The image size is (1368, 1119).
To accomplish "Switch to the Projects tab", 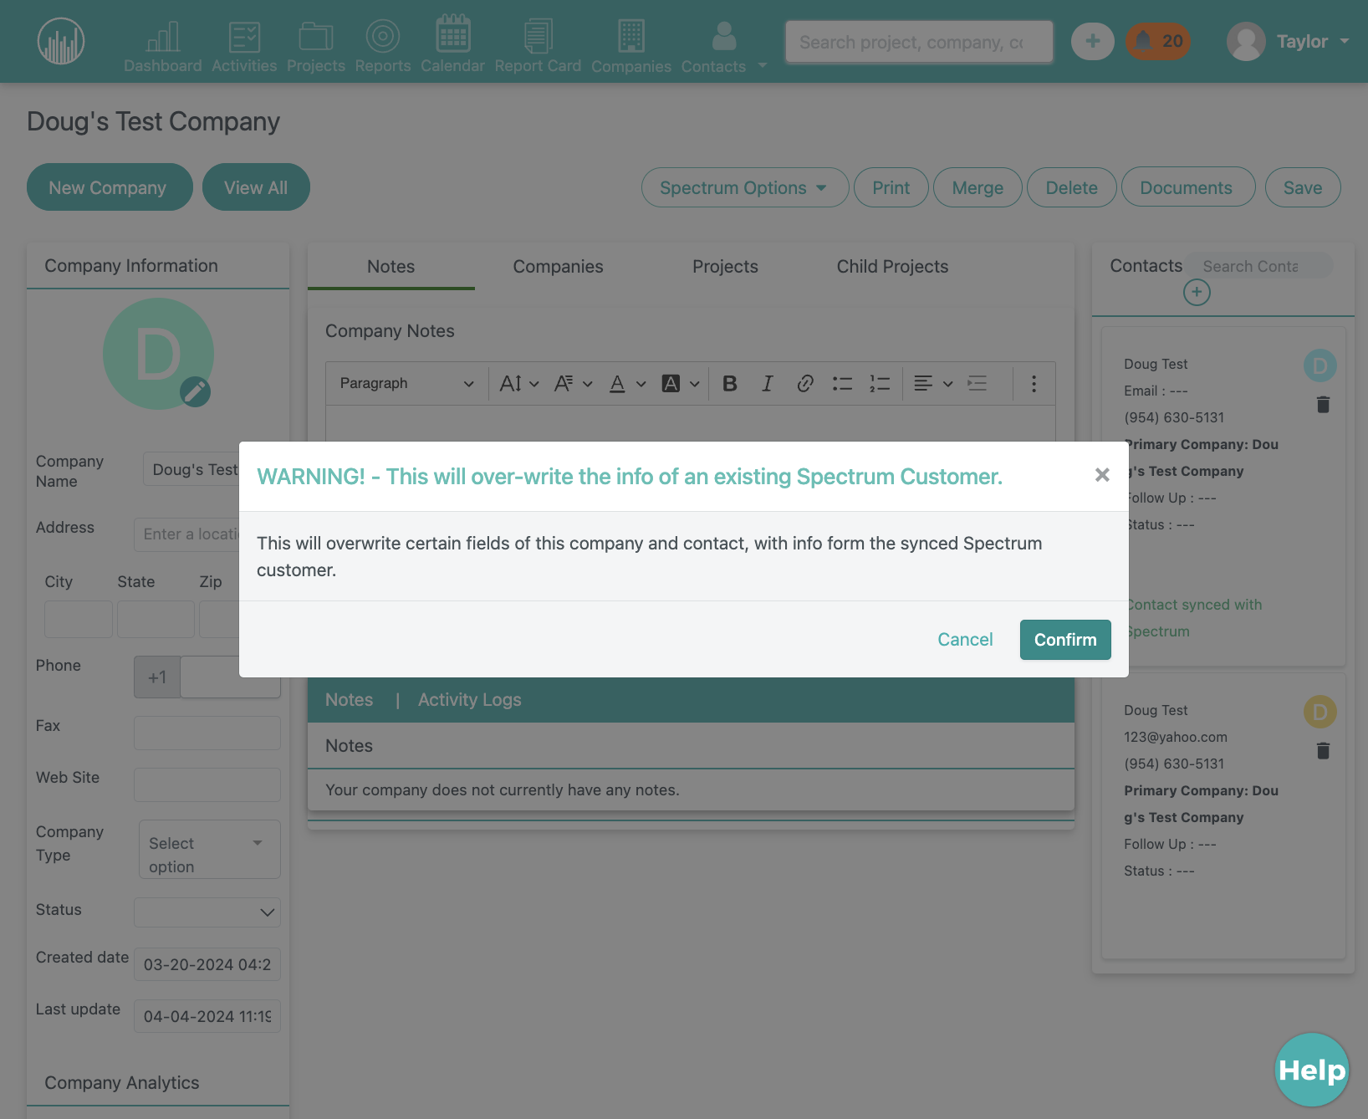I will [725, 266].
